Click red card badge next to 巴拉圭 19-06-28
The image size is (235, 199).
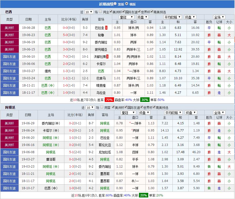[x=106, y=28]
